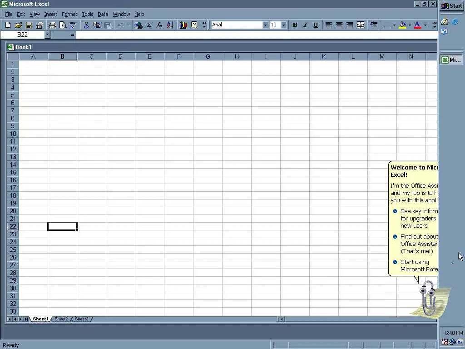
Task: Open the View menu
Action: click(35, 14)
